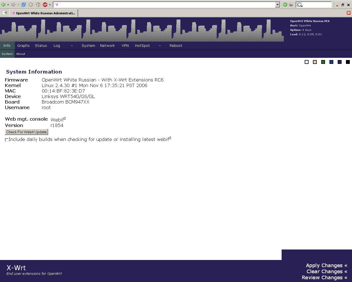This screenshot has height=282, width=352.
Task: Click the green Go button
Action: (x=288, y=5)
